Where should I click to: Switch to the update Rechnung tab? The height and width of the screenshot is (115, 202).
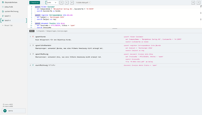14,11
